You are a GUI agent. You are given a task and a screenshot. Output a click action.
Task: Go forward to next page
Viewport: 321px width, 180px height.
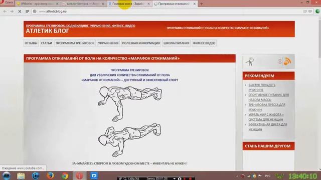tap(12, 11)
